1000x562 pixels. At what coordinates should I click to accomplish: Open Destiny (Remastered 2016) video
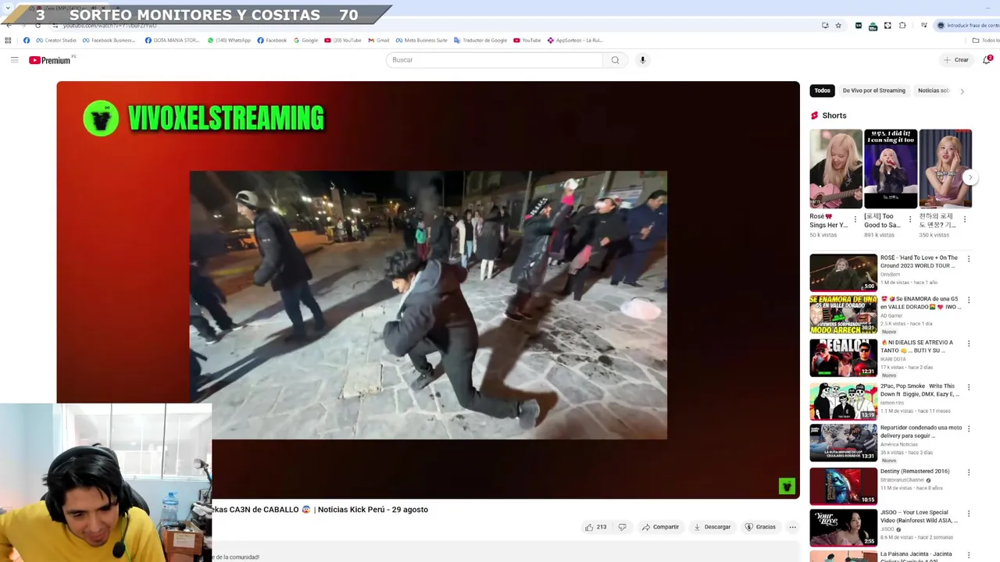[x=843, y=486]
